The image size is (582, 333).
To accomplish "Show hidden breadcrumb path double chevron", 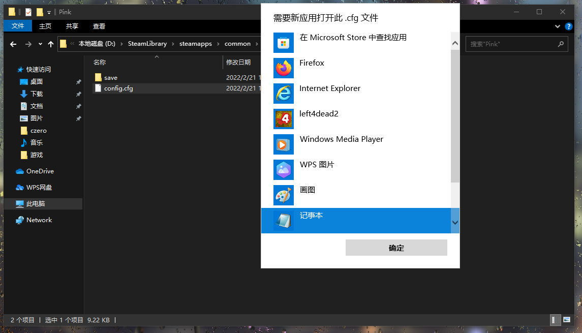I will [x=72, y=44].
